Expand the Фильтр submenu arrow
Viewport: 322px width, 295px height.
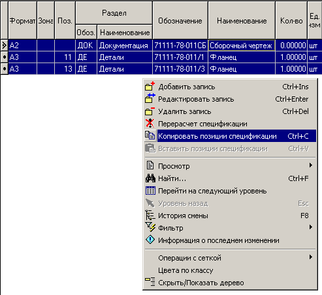point(311,227)
